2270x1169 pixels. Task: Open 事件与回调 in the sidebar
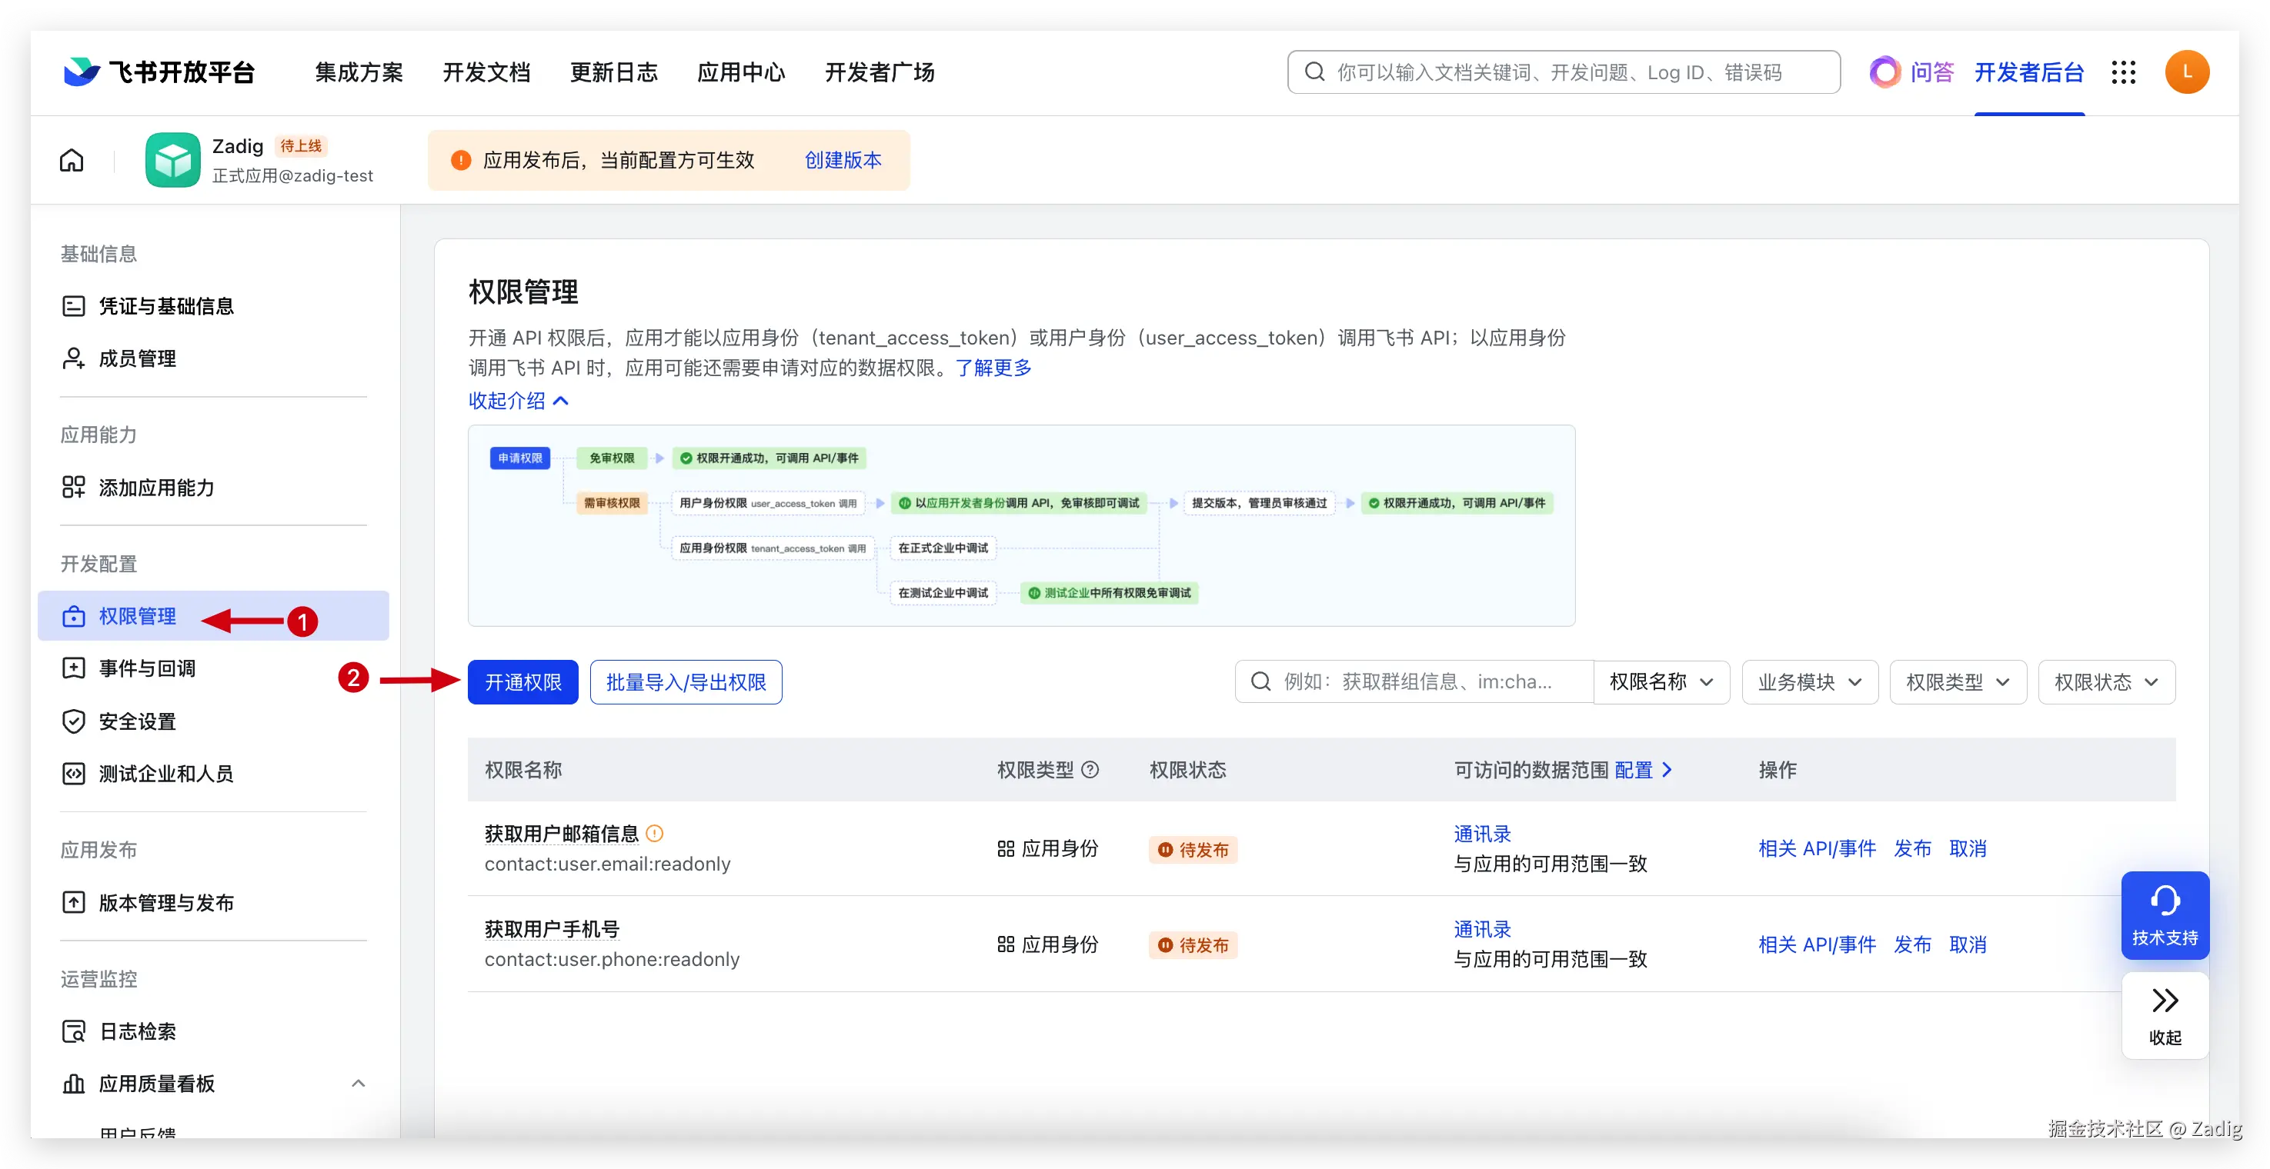147,668
